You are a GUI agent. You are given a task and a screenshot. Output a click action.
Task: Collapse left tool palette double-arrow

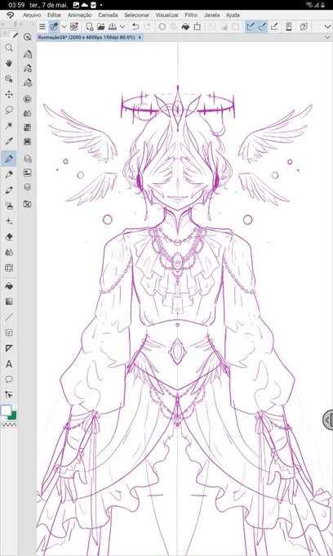pyautogui.click(x=3, y=24)
